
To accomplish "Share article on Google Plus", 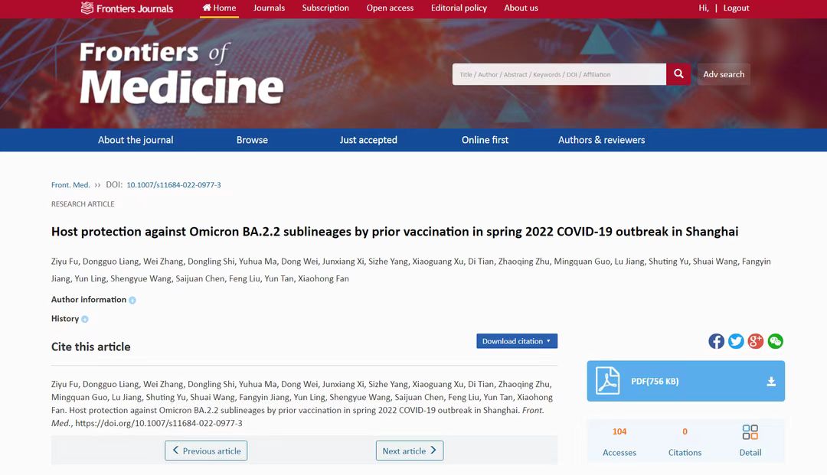I will [756, 341].
